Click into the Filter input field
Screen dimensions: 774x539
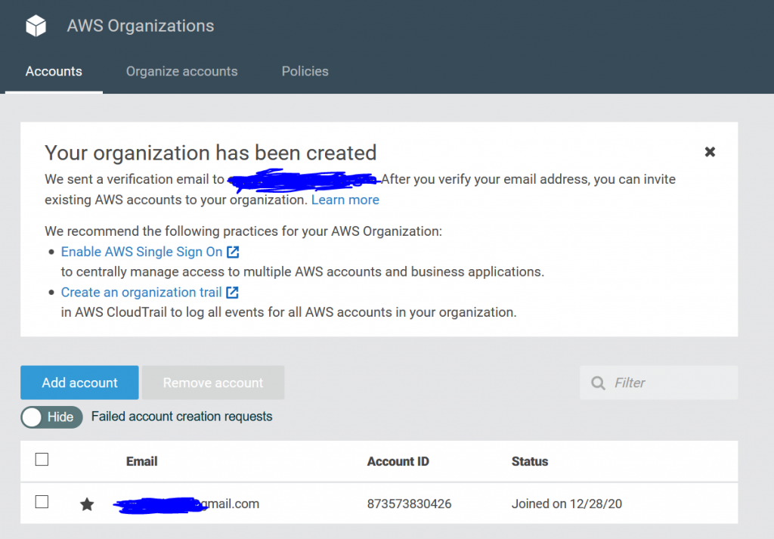(x=658, y=383)
